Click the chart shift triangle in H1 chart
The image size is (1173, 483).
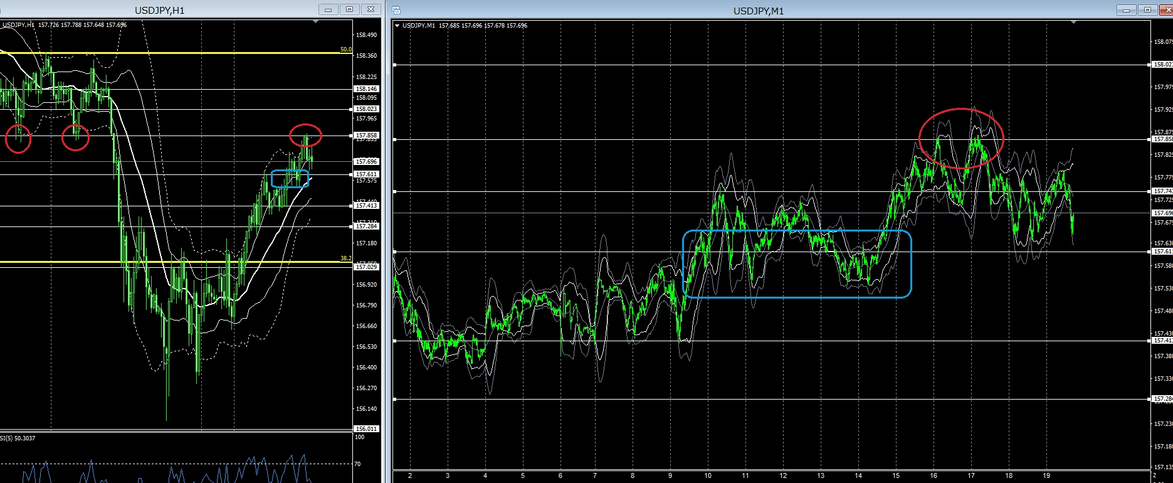click(316, 22)
